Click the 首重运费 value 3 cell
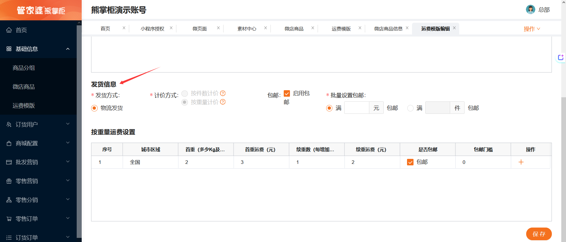The height and width of the screenshot is (242, 566). click(261, 162)
